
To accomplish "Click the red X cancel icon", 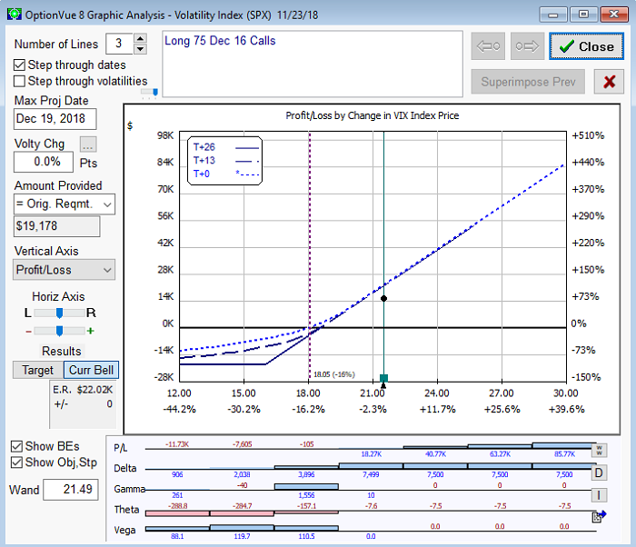I will 608,82.
